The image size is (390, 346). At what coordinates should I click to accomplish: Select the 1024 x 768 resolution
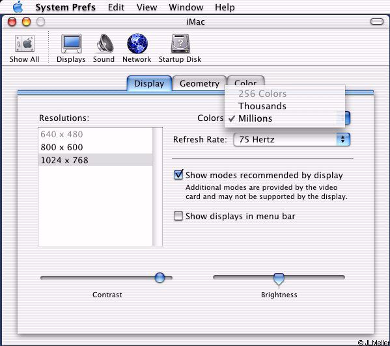pos(95,160)
